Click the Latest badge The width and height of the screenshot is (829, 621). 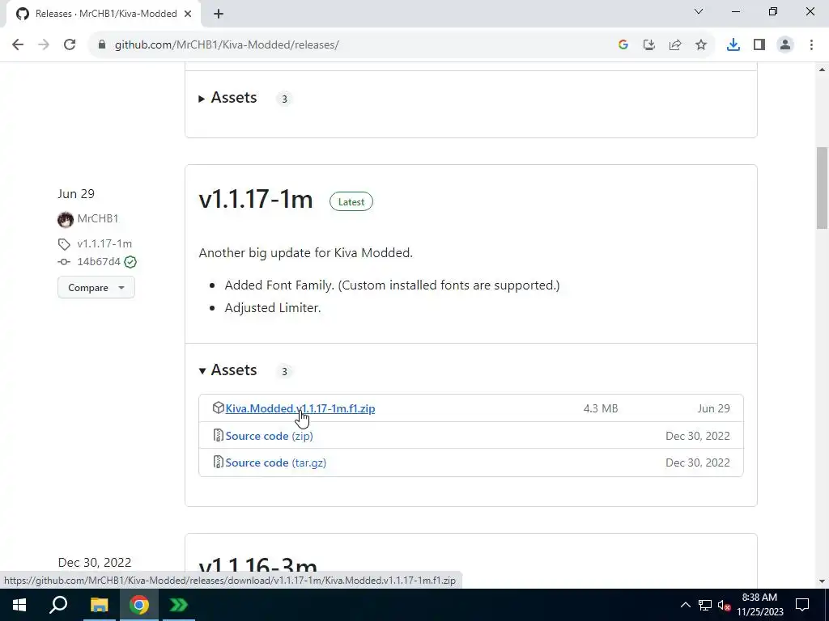click(351, 201)
